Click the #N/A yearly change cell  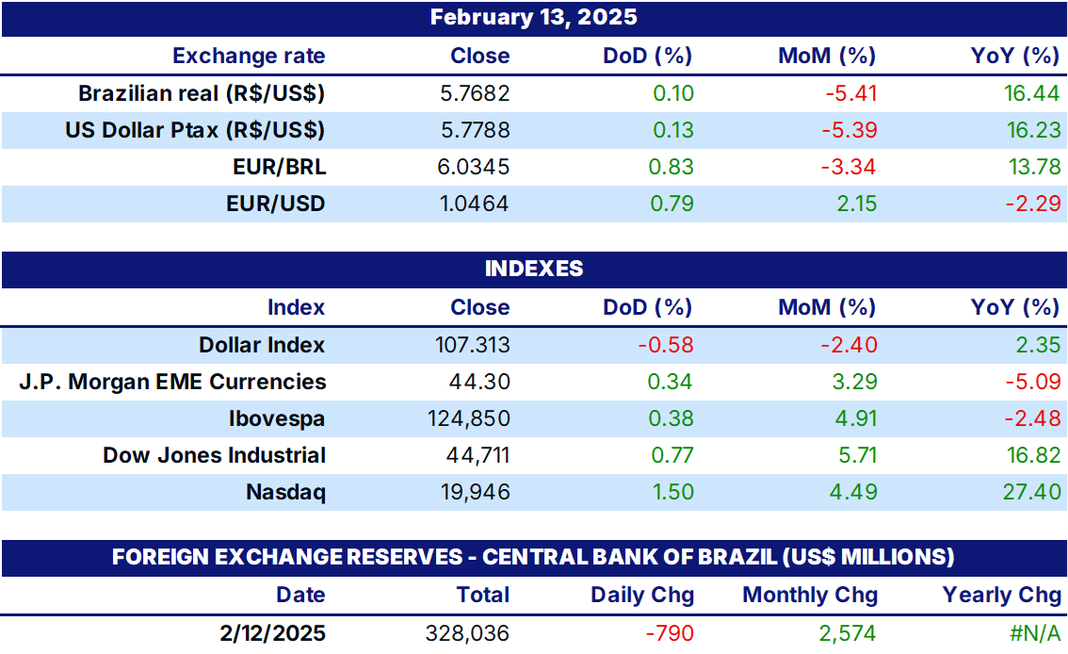[1035, 634]
